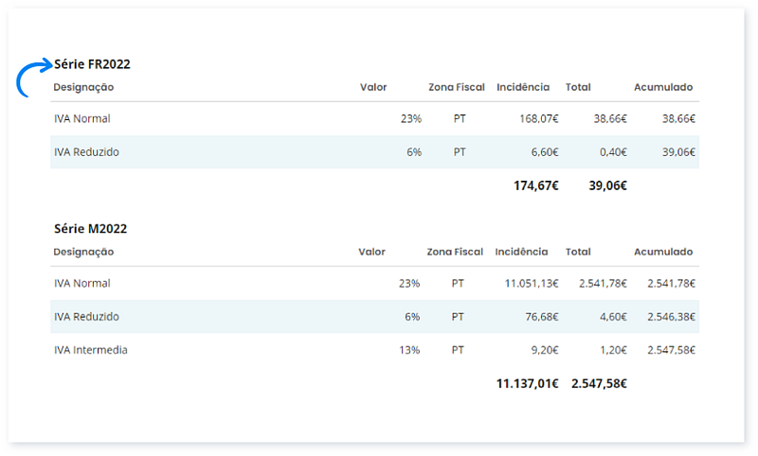Screen dimensions: 758x456
Task: Click Designação column header in FR2022 table
Action: (83, 87)
